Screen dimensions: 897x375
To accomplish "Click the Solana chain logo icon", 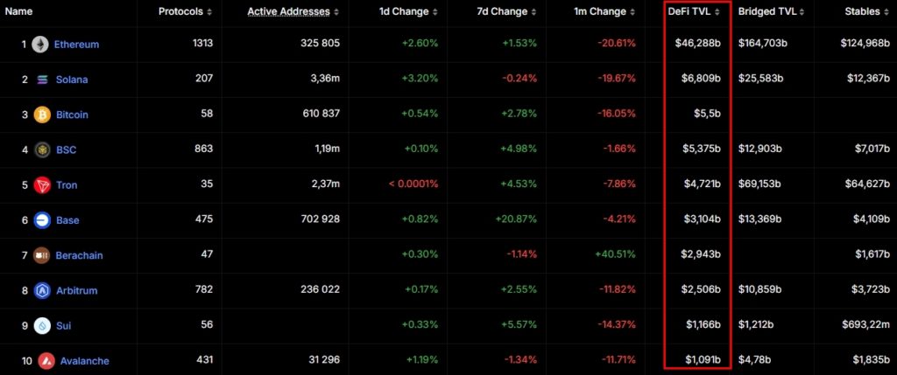I will pyautogui.click(x=41, y=80).
